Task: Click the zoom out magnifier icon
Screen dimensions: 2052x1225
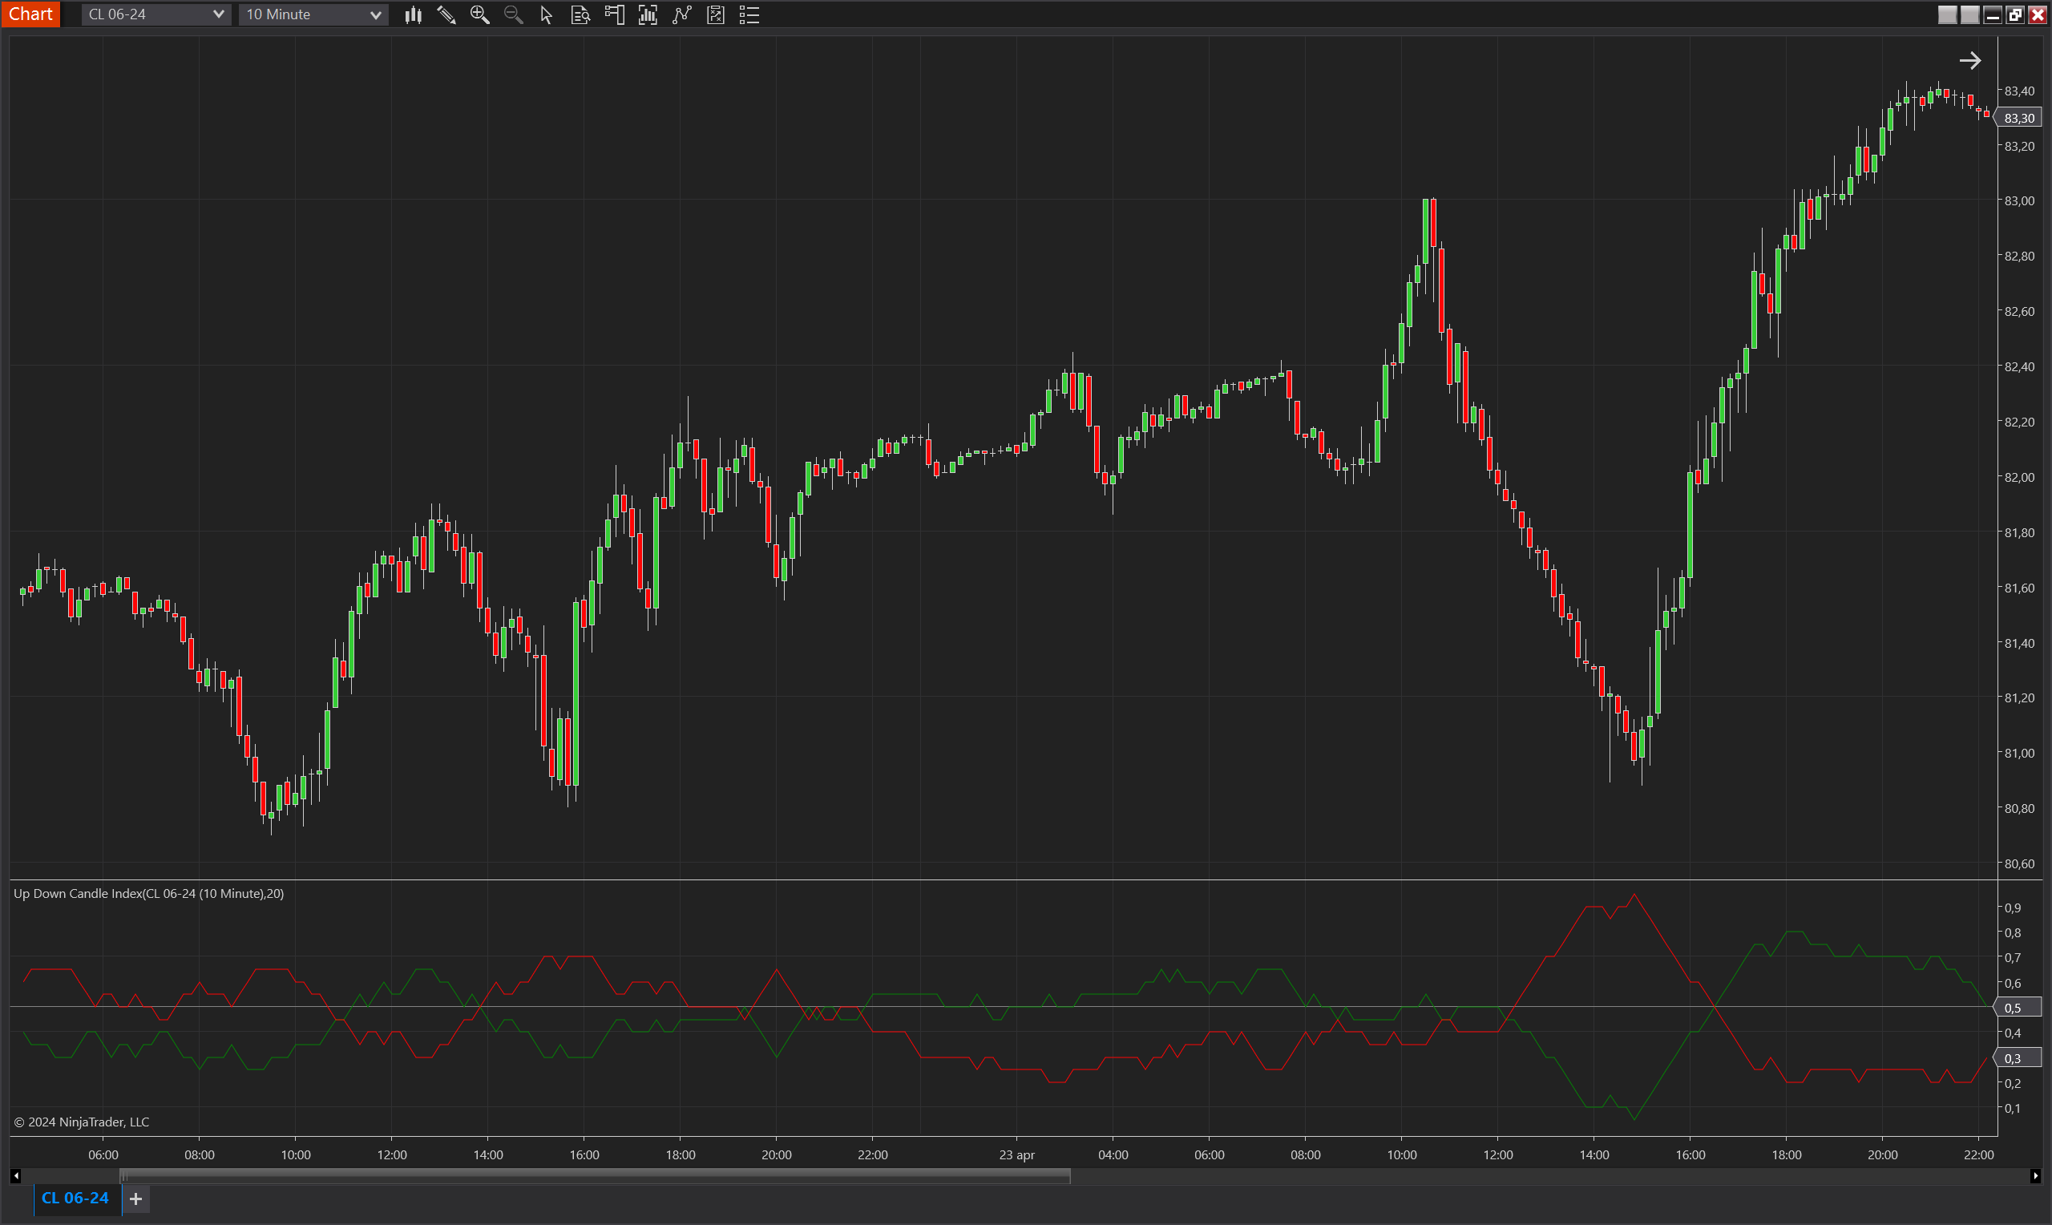Action: click(x=513, y=14)
